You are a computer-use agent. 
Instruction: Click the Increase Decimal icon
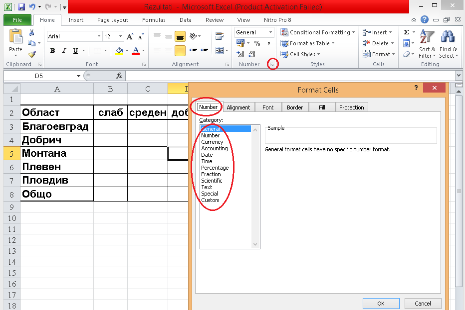click(x=240, y=54)
